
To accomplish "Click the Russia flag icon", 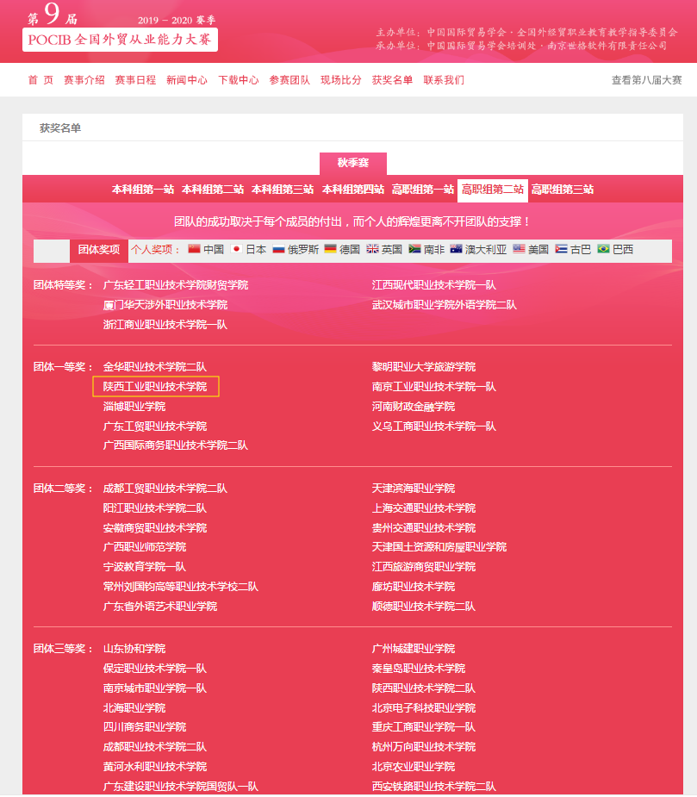I will (278, 249).
